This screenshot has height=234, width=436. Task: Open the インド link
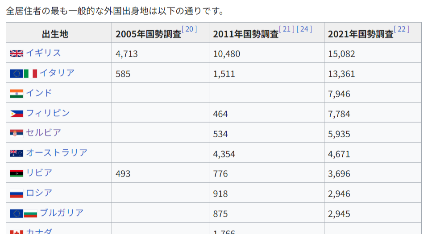pyautogui.click(x=39, y=93)
